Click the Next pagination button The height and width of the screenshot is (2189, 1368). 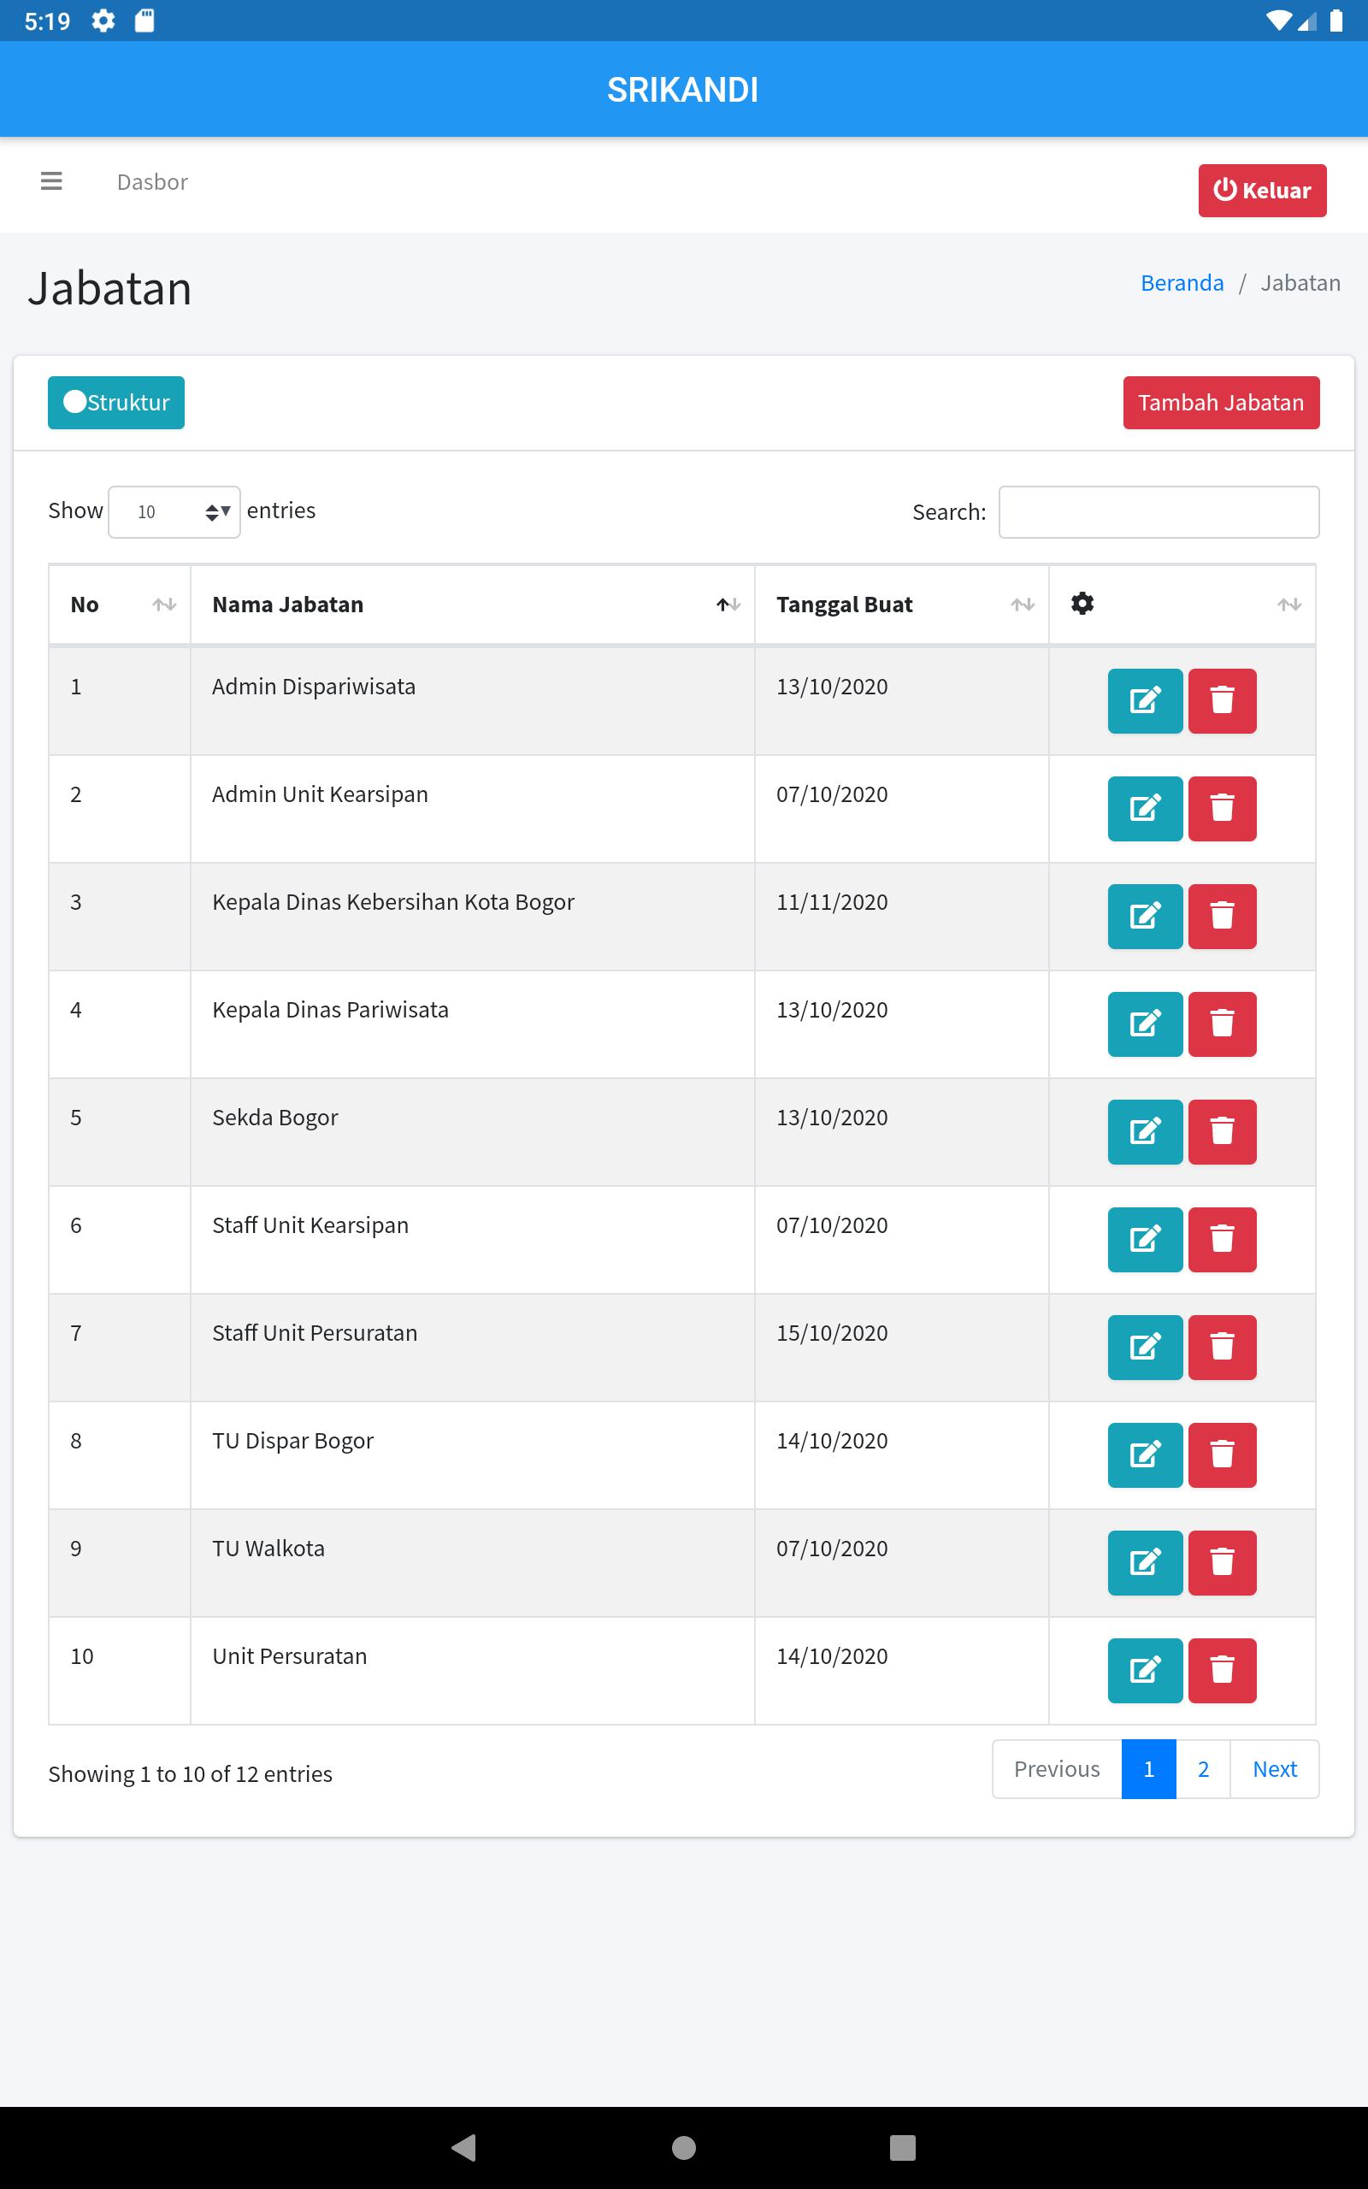pyautogui.click(x=1274, y=1768)
